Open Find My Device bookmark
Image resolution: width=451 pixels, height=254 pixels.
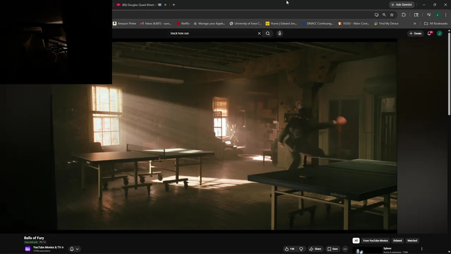386,24
